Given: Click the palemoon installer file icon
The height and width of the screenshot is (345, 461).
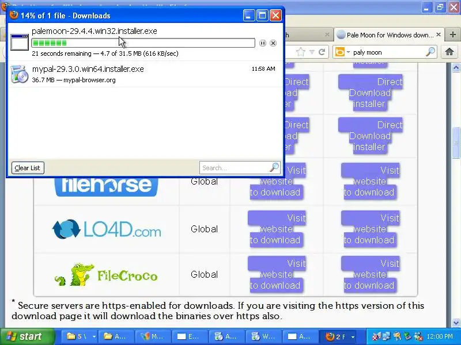Looking at the screenshot, I should [20, 42].
